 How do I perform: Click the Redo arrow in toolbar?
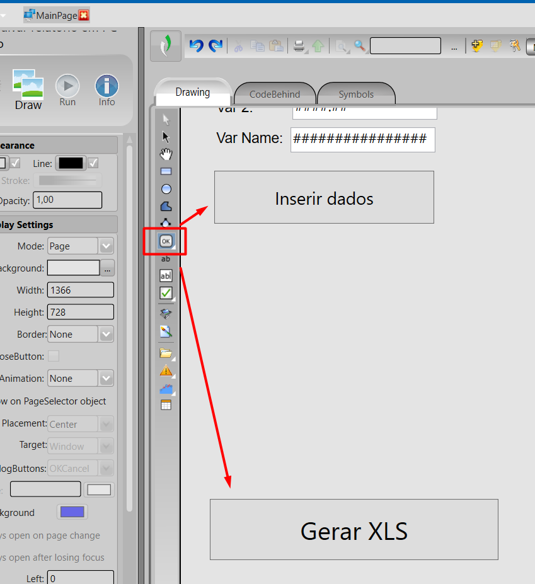pos(216,46)
